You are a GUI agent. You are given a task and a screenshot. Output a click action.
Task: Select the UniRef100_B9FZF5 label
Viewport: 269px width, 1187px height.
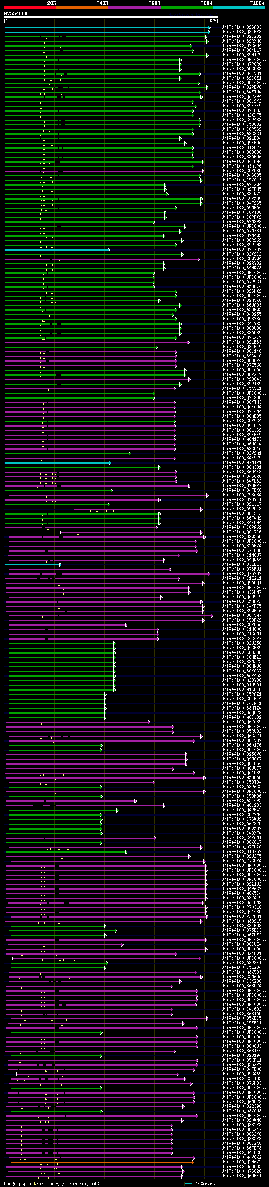pos(241,106)
